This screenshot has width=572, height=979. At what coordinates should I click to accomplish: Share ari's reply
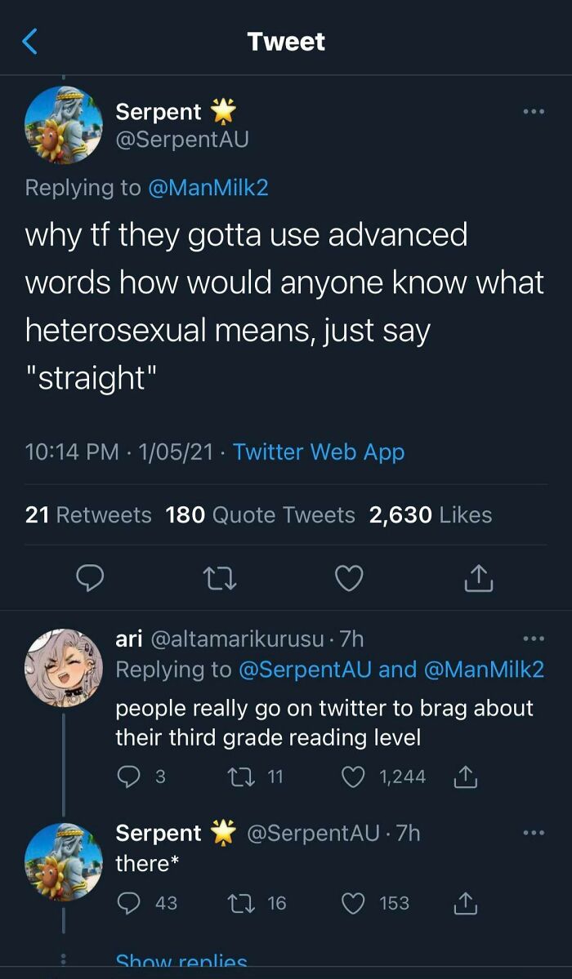click(464, 777)
